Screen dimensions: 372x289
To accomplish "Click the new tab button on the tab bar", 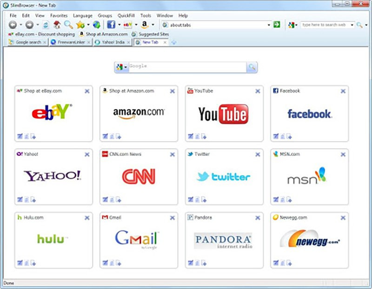I will pyautogui.click(x=174, y=42).
